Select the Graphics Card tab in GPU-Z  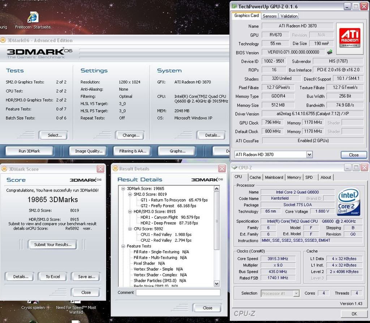click(x=246, y=16)
